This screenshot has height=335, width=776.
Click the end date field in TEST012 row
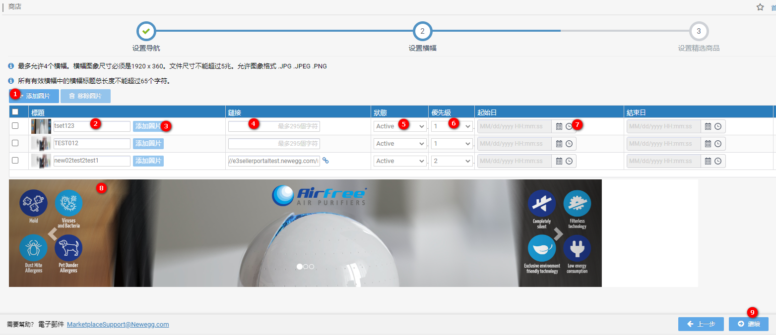pos(664,144)
